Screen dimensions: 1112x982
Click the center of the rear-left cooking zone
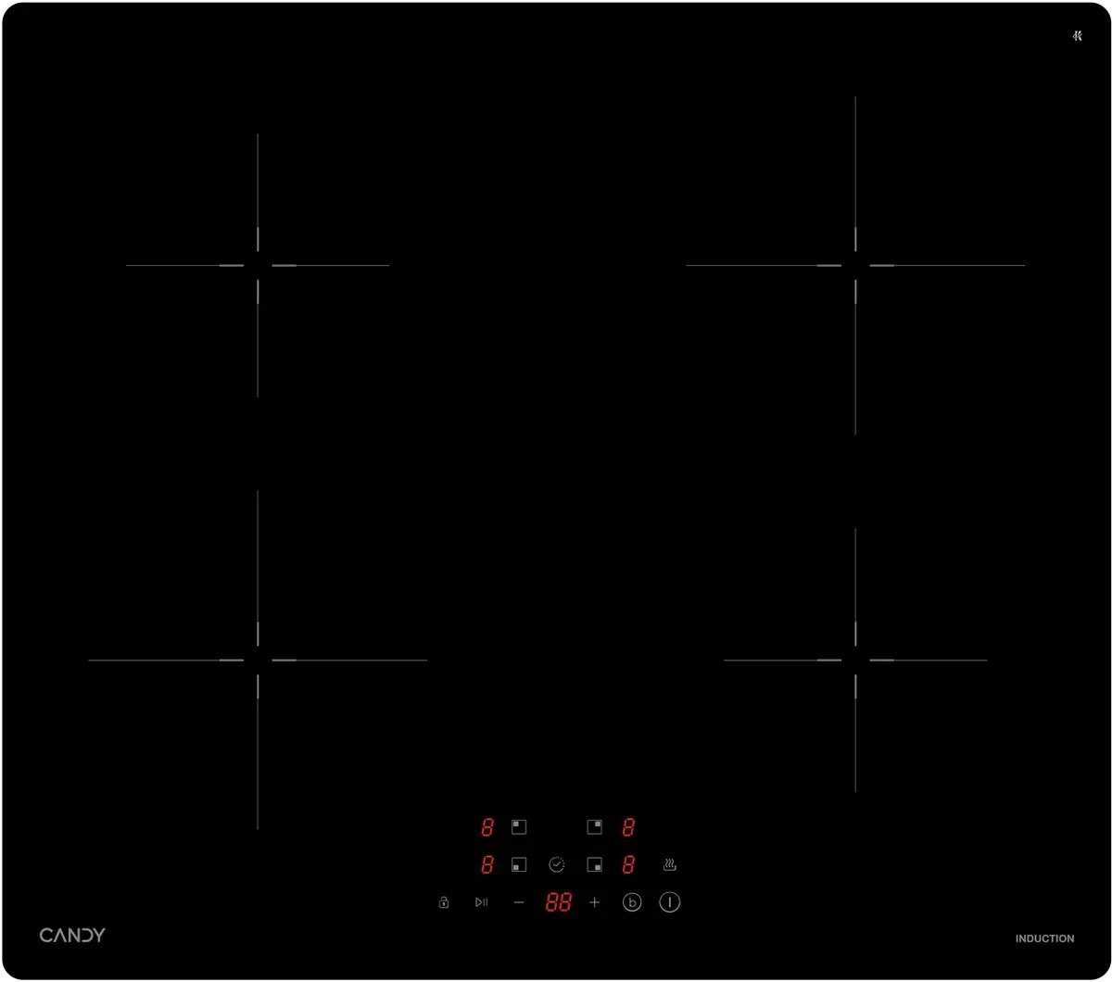click(258, 266)
